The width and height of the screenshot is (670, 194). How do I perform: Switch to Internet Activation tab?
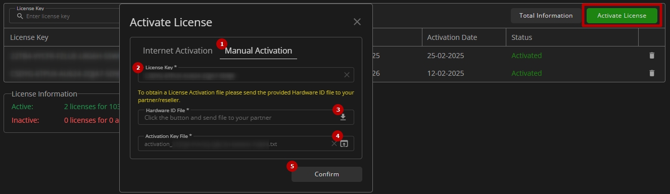(177, 51)
